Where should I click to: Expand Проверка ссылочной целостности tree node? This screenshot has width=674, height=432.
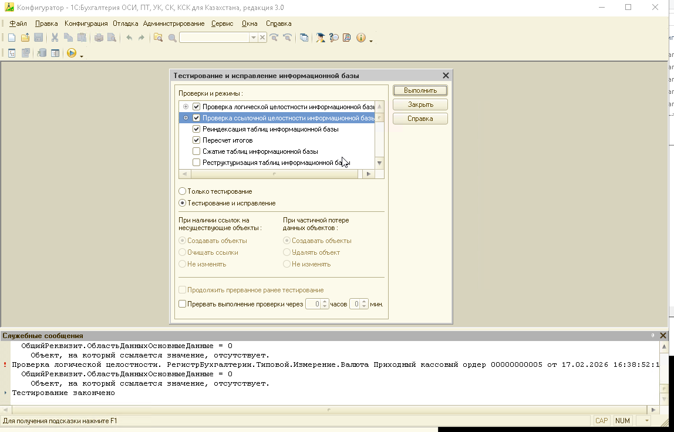coord(186,118)
